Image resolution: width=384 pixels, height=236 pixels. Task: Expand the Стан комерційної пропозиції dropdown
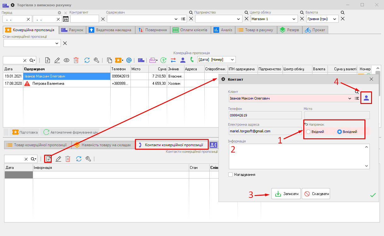click(x=57, y=43)
